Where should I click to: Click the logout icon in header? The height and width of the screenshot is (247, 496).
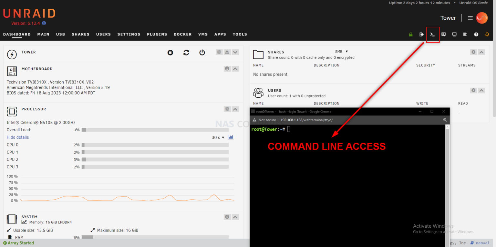(421, 35)
